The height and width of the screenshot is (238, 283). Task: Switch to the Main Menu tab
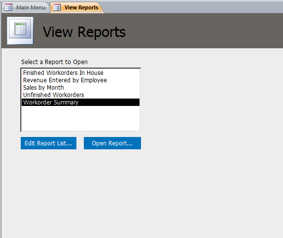[26, 7]
